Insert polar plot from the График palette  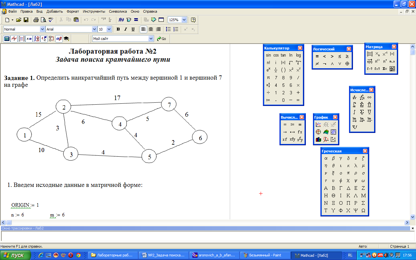[x=318, y=132]
